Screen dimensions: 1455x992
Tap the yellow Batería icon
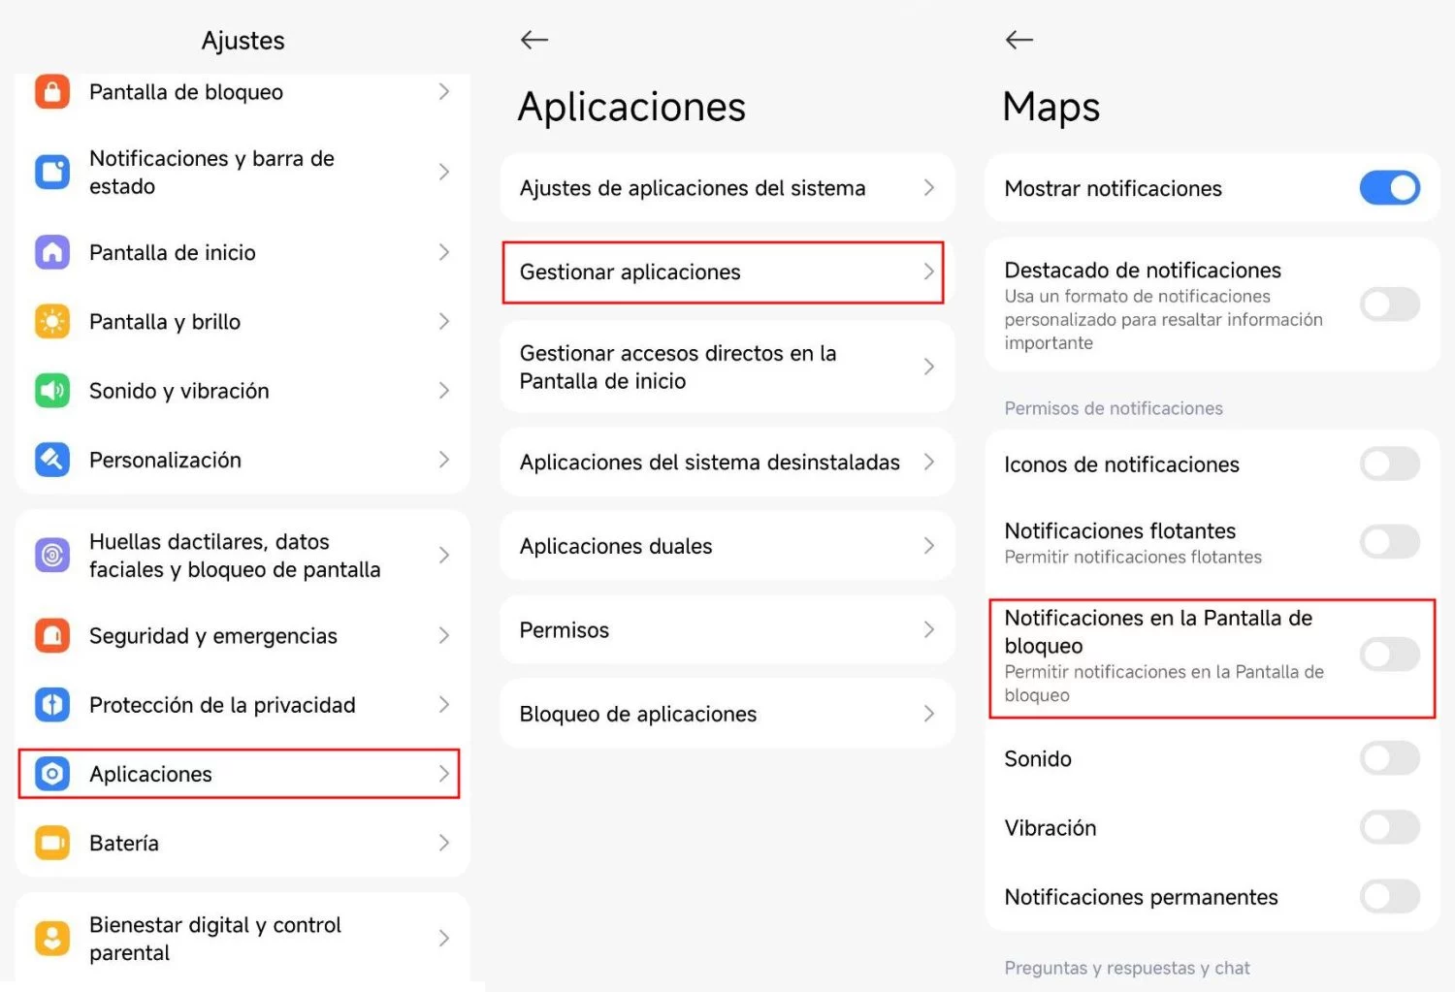(52, 843)
